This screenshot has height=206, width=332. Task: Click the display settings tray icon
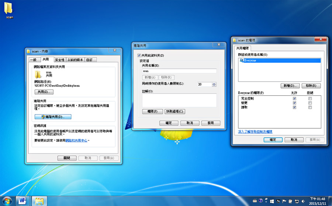278,201
